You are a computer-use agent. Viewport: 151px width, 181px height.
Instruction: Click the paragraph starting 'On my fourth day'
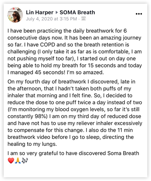75,113
